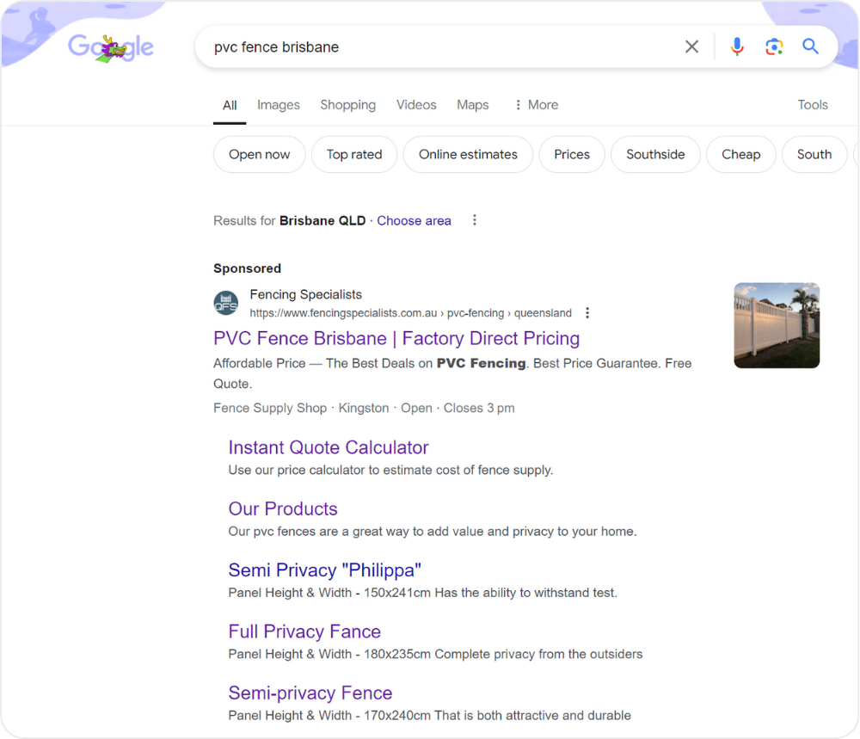Click the Google doodle logo

(x=111, y=47)
